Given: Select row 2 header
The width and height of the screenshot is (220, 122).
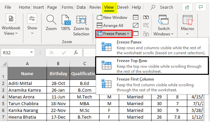Looking at the screenshot, I should pyautogui.click(x=3, y=83).
